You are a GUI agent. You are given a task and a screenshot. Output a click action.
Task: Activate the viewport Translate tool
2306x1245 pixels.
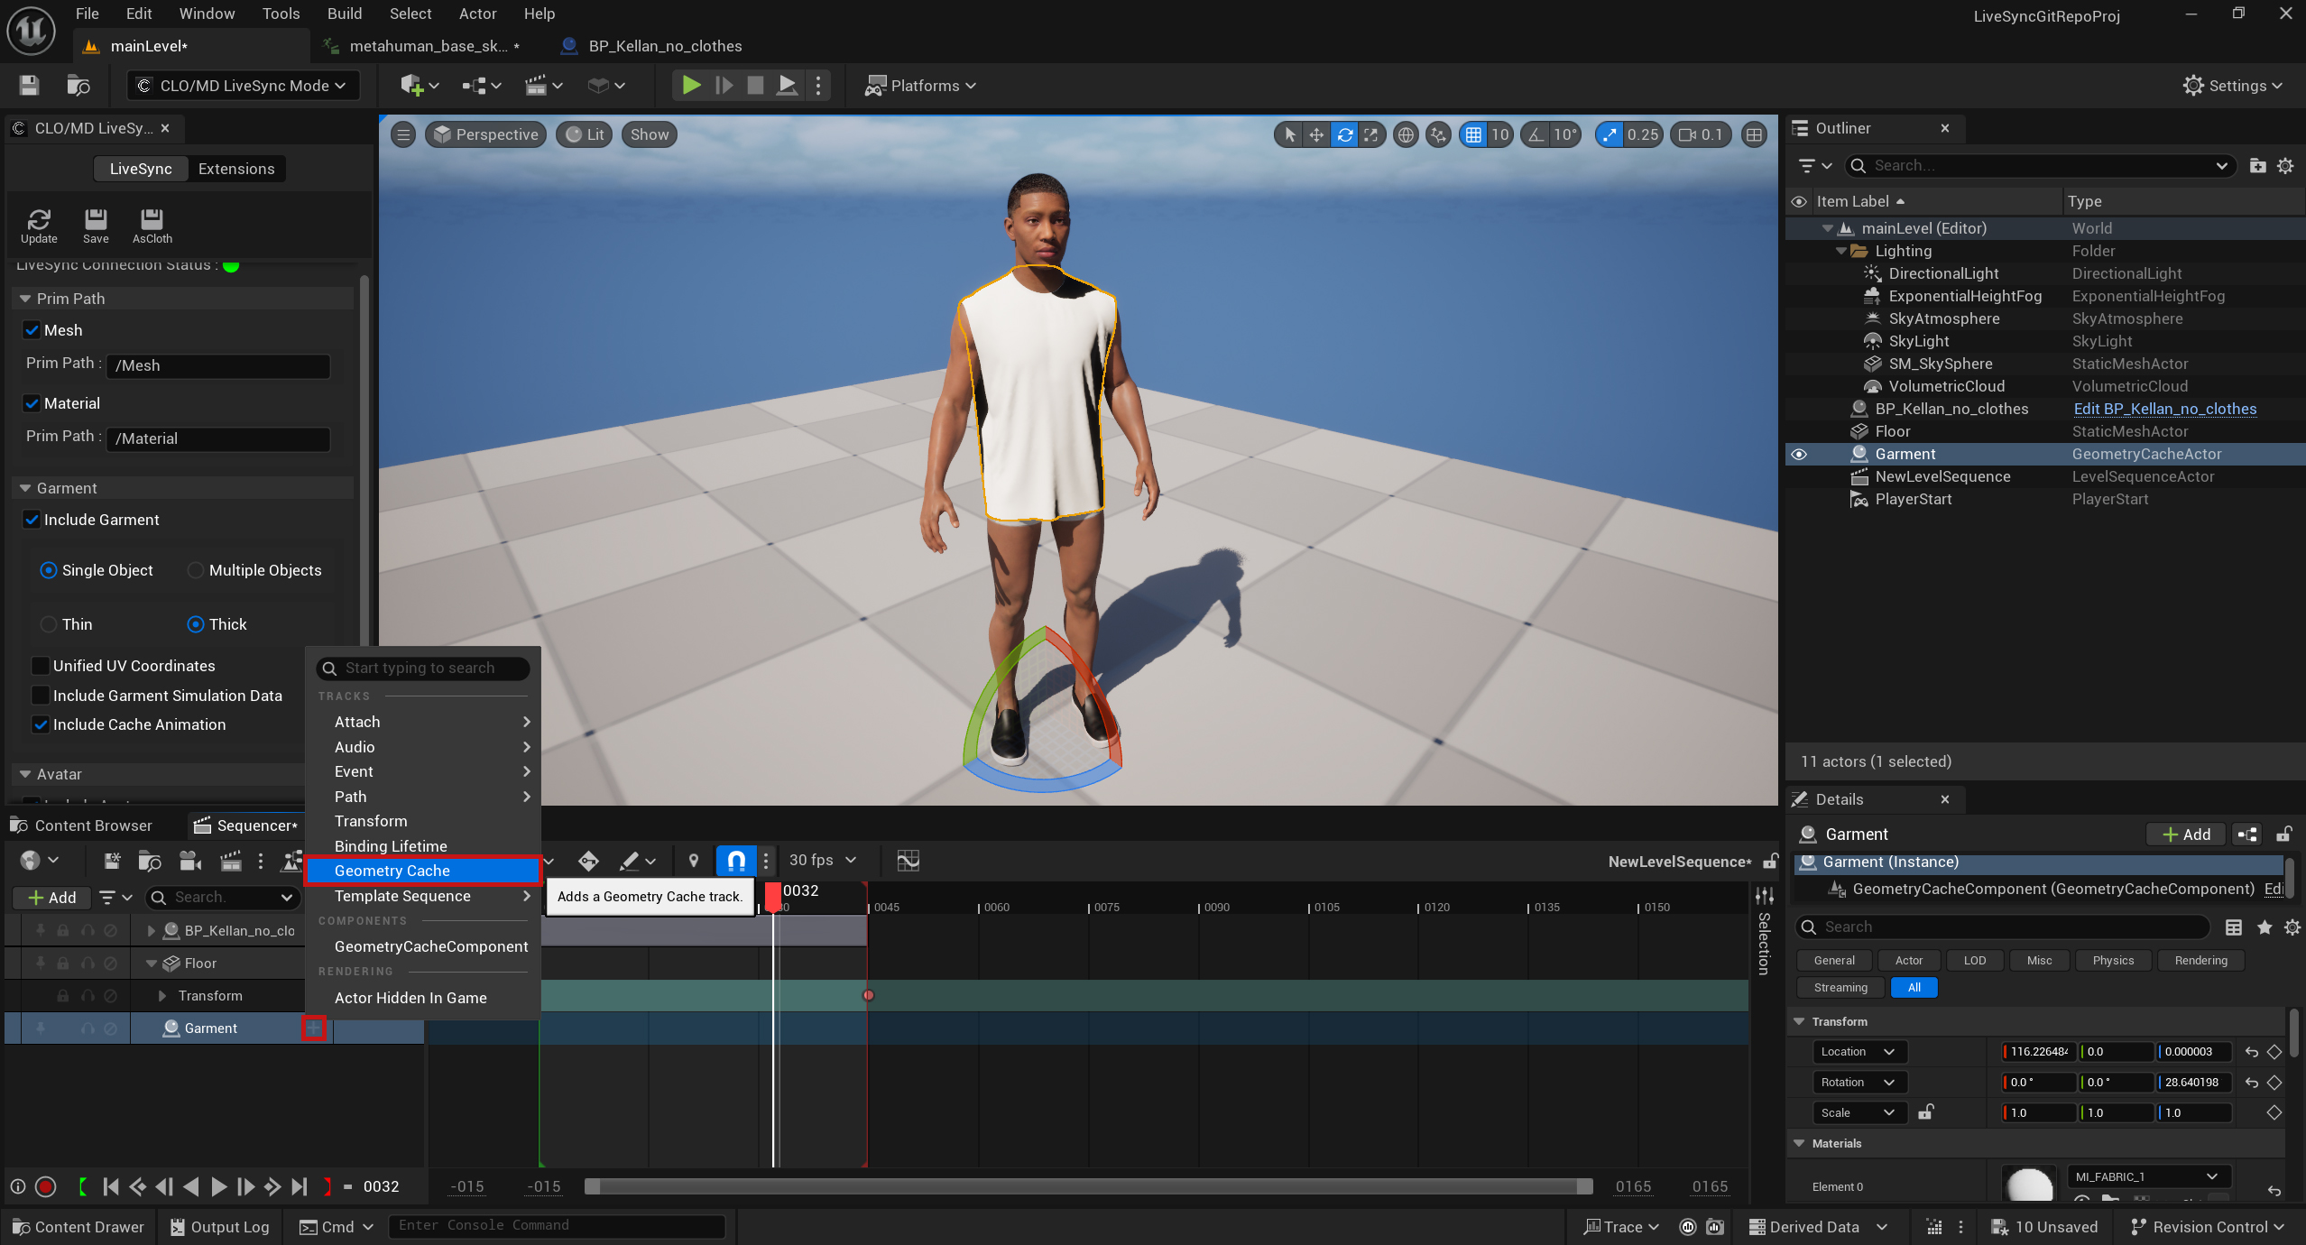[1316, 135]
